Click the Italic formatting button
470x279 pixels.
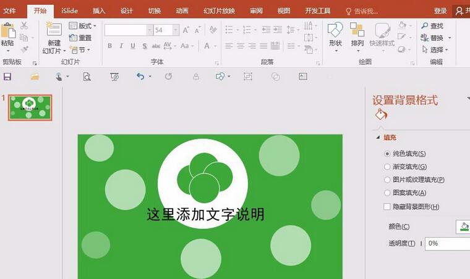(121, 46)
